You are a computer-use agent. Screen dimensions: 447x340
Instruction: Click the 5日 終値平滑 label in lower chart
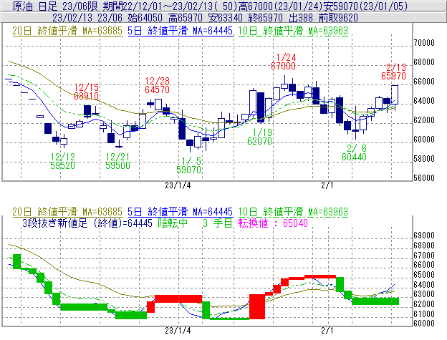pos(181,212)
